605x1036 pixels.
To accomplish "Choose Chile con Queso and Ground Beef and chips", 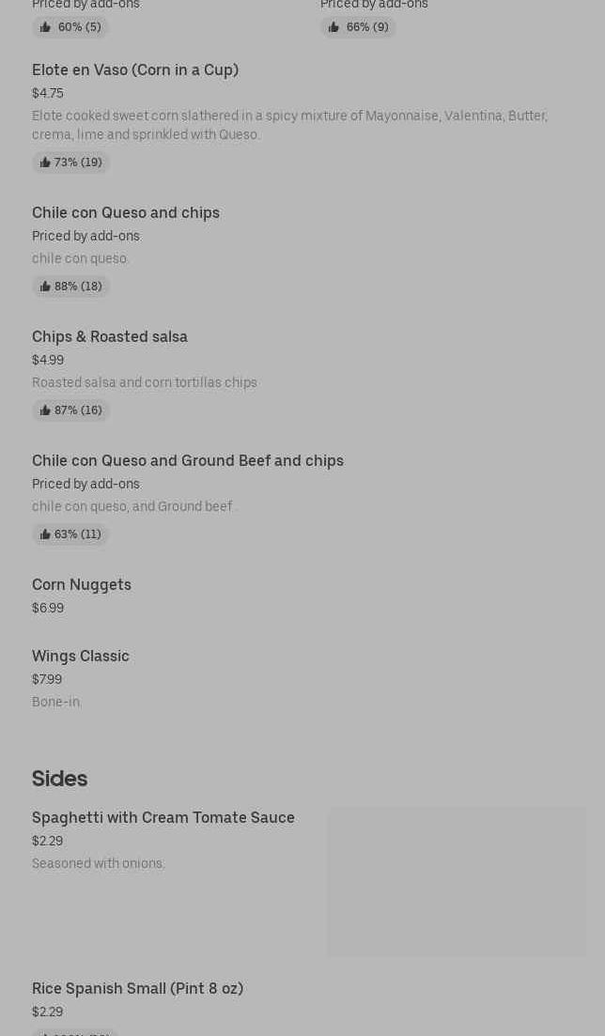I will pos(188,461).
